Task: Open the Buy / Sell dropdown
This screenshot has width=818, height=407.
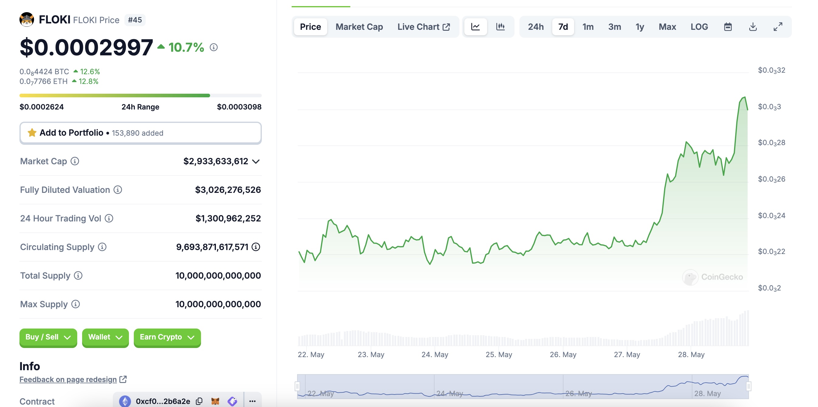Action: (48, 337)
